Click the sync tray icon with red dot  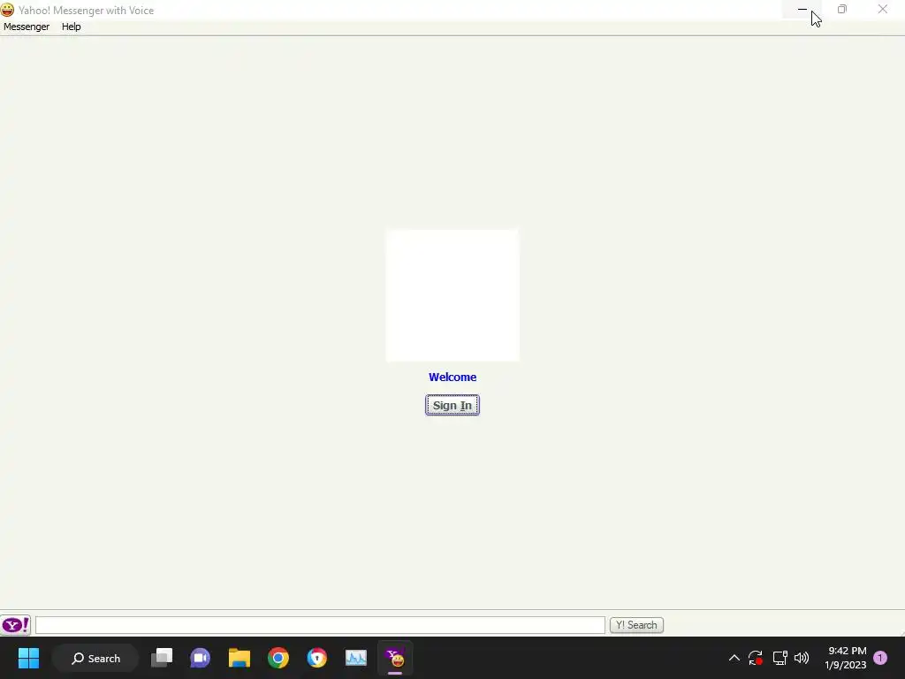coord(756,658)
